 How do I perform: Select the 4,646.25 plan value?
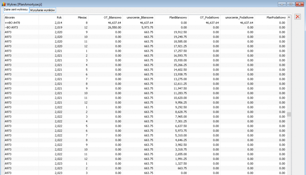coord(181,140)
